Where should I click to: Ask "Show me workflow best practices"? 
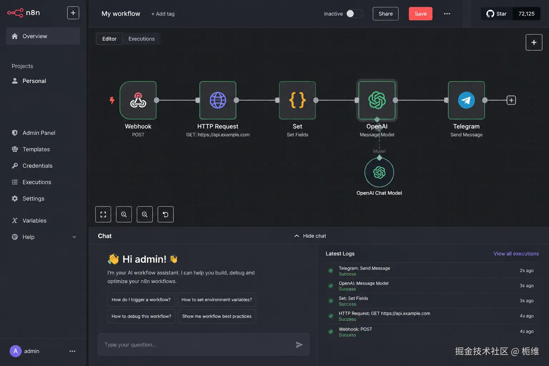(x=217, y=316)
